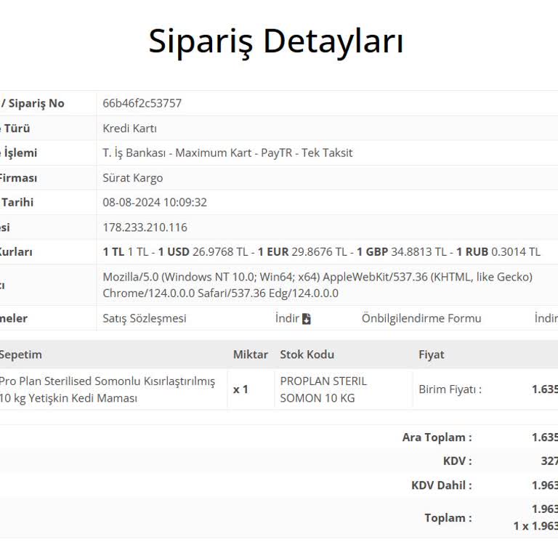This screenshot has height=558, width=558.
Task: Click the Sipariş Detayları page heading
Action: tap(276, 42)
